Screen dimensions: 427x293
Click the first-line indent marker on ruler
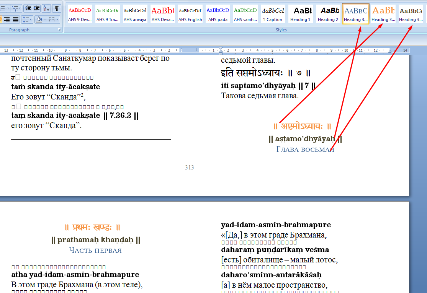(221, 49)
